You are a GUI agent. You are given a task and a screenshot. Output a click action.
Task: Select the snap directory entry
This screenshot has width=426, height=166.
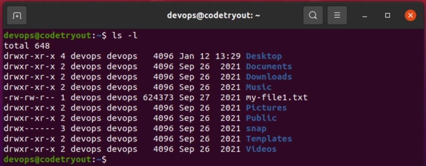256,129
